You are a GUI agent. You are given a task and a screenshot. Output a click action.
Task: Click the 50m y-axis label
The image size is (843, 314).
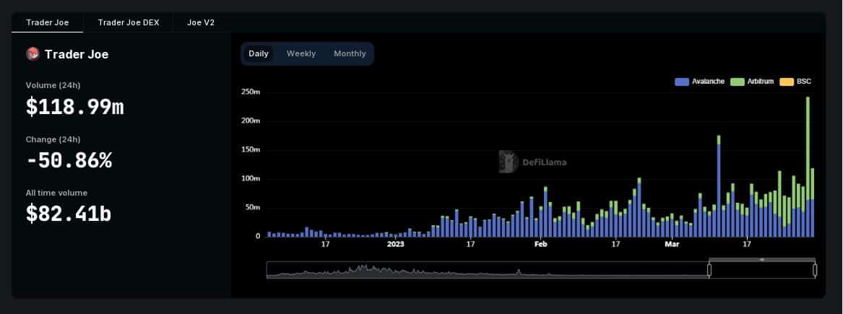coord(254,208)
